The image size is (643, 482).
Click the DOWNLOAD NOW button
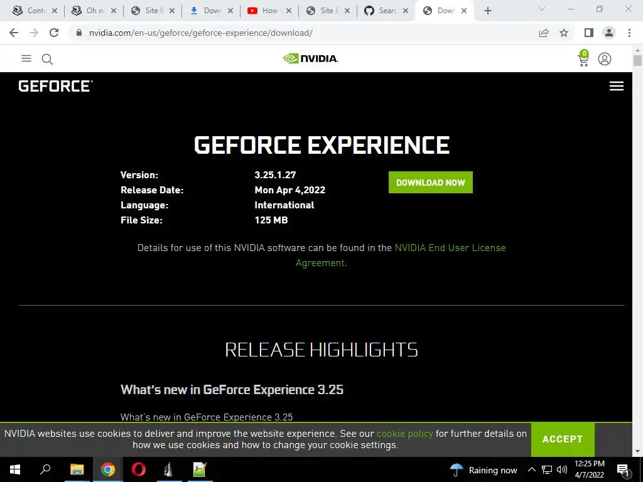(431, 183)
